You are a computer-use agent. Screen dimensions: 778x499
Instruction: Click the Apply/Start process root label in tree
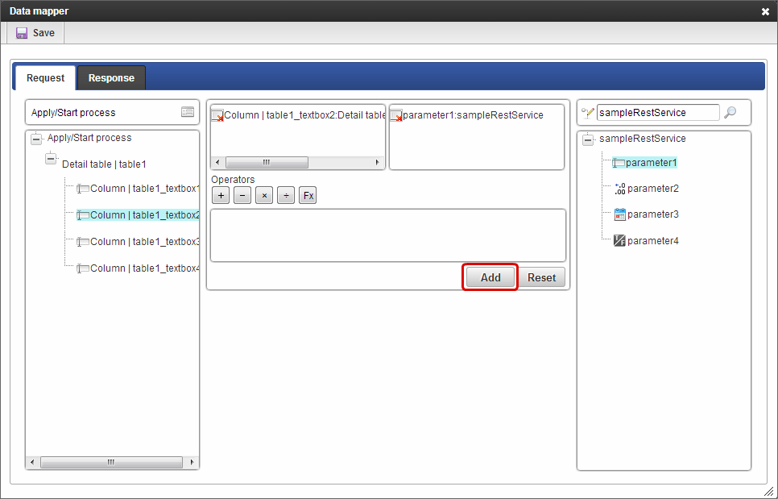89,138
